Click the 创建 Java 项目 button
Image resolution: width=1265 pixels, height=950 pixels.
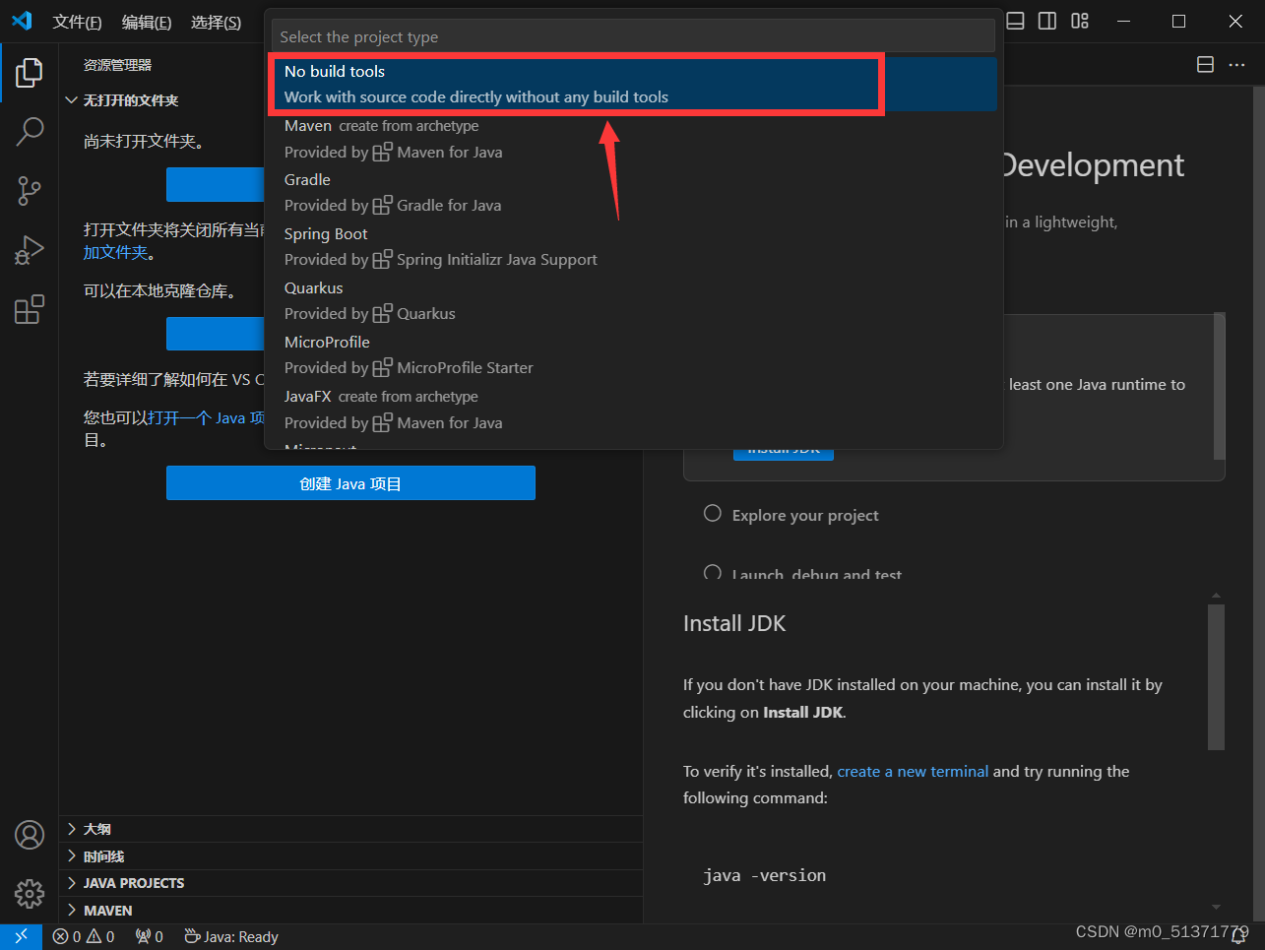pyautogui.click(x=350, y=483)
